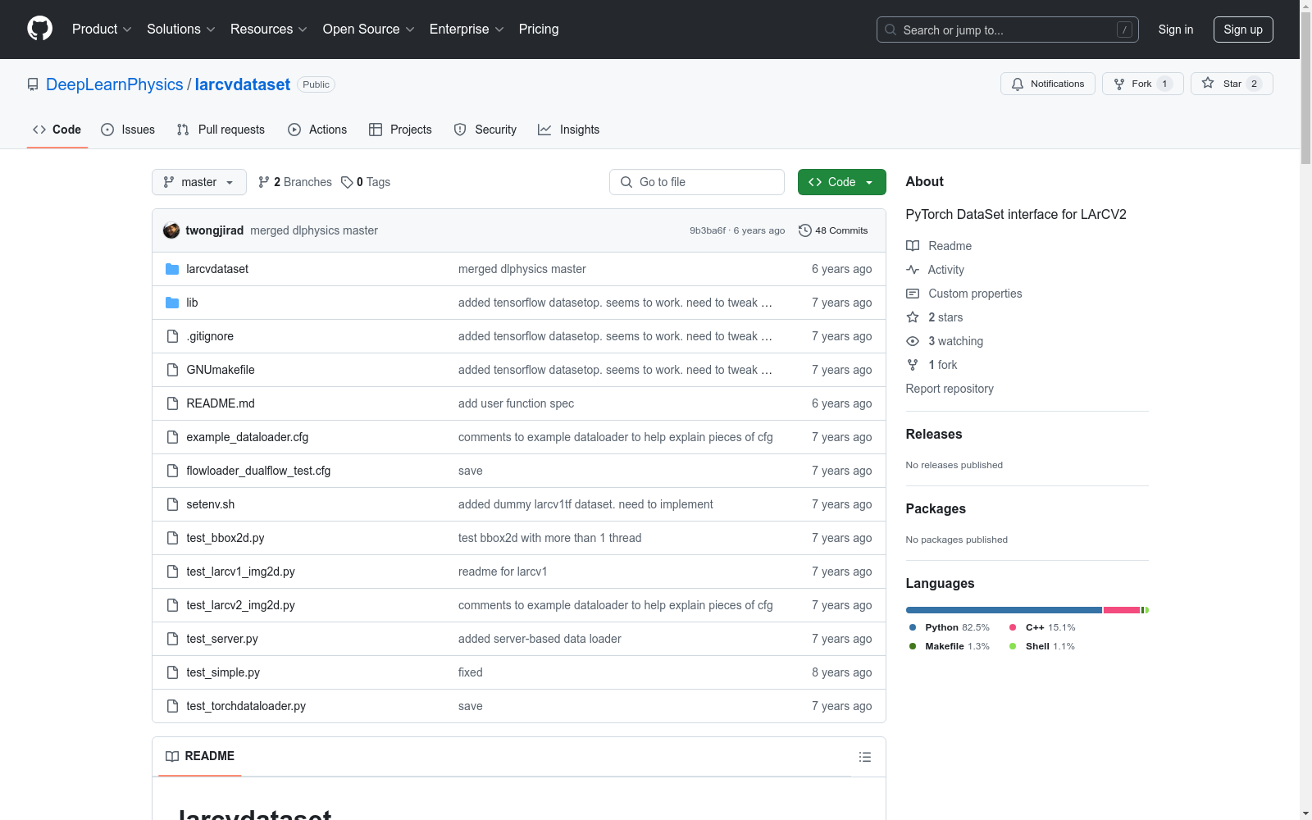Switch to the Code tab
The height and width of the screenshot is (820, 1312).
coord(57,130)
